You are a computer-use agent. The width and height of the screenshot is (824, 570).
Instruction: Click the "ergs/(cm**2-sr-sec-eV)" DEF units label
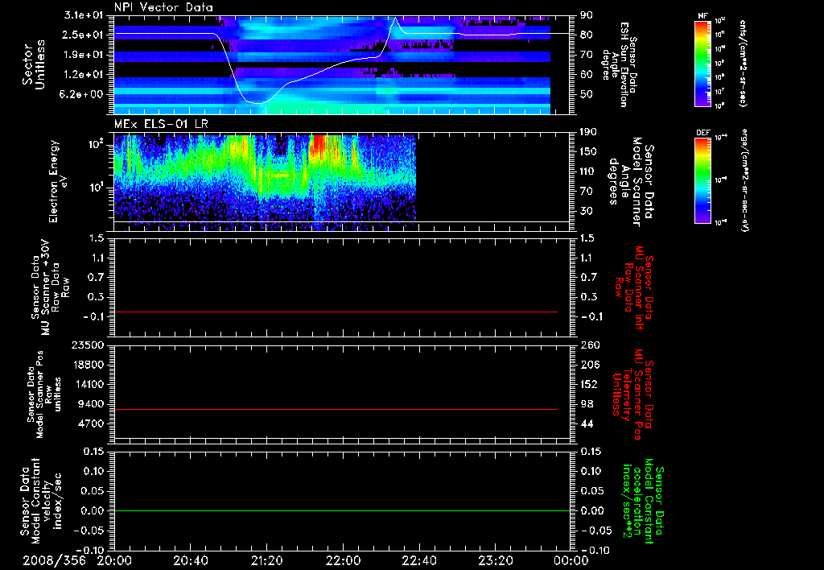[x=744, y=180]
